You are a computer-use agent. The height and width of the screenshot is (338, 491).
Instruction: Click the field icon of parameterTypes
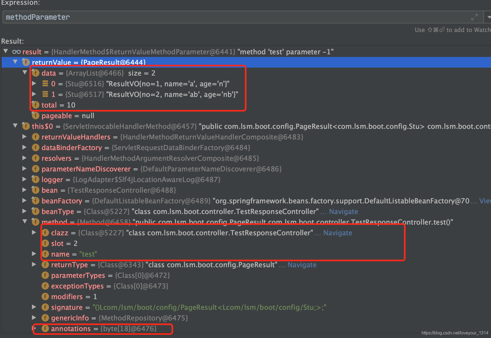(x=45, y=275)
